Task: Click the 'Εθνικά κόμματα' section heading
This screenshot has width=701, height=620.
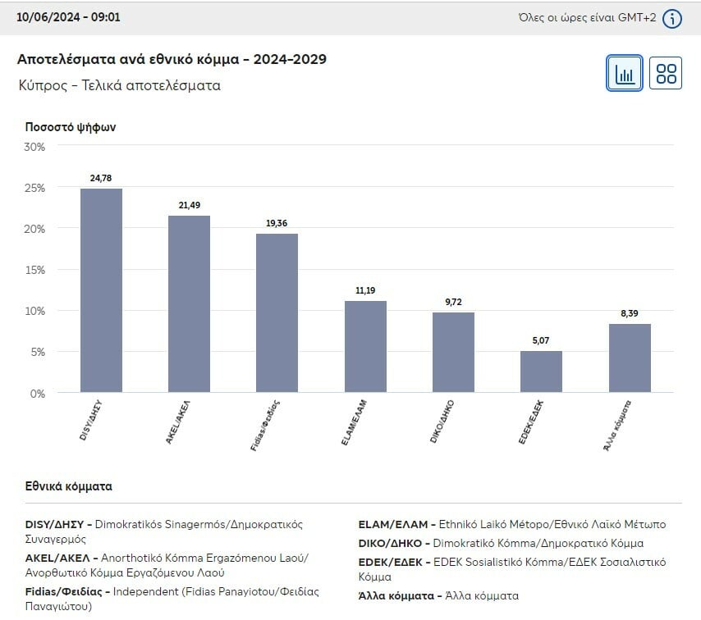Action: point(68,486)
